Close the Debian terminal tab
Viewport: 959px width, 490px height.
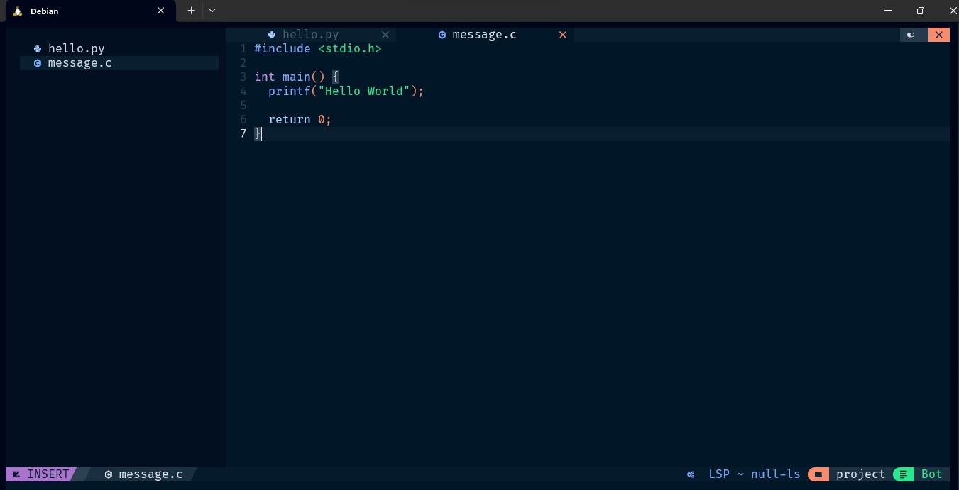point(161,11)
